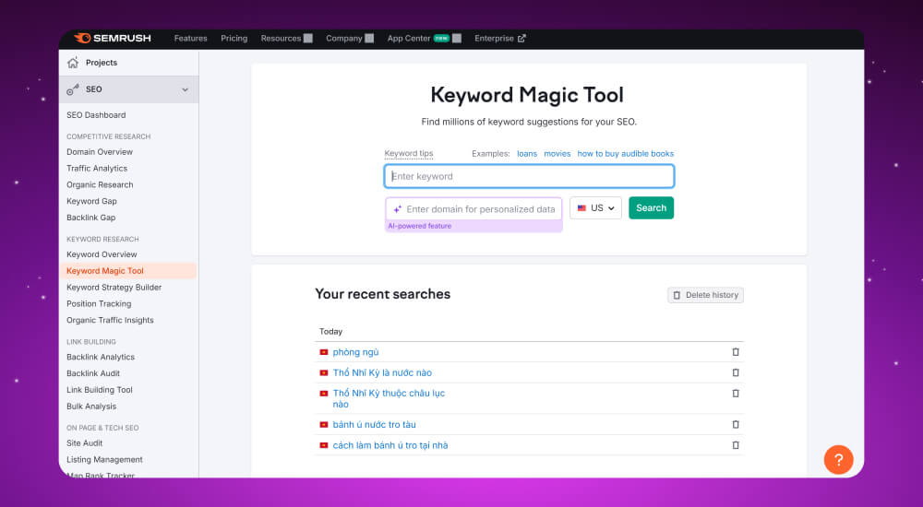Focus the Enter domain for personalized data field
The image size is (923, 507).
click(x=473, y=209)
